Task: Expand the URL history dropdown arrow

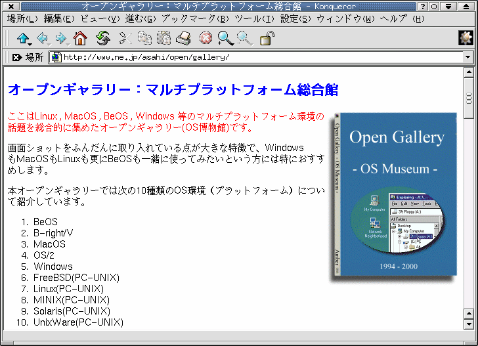Action: (x=468, y=57)
